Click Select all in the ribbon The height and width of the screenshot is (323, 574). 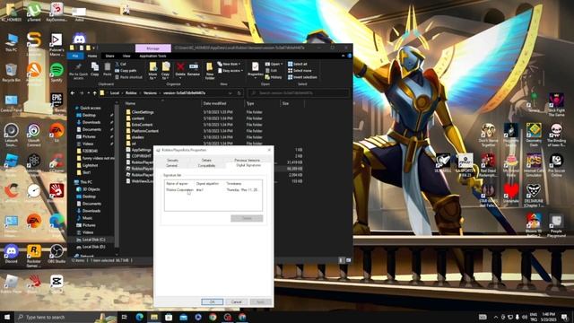pyautogui.click(x=298, y=64)
